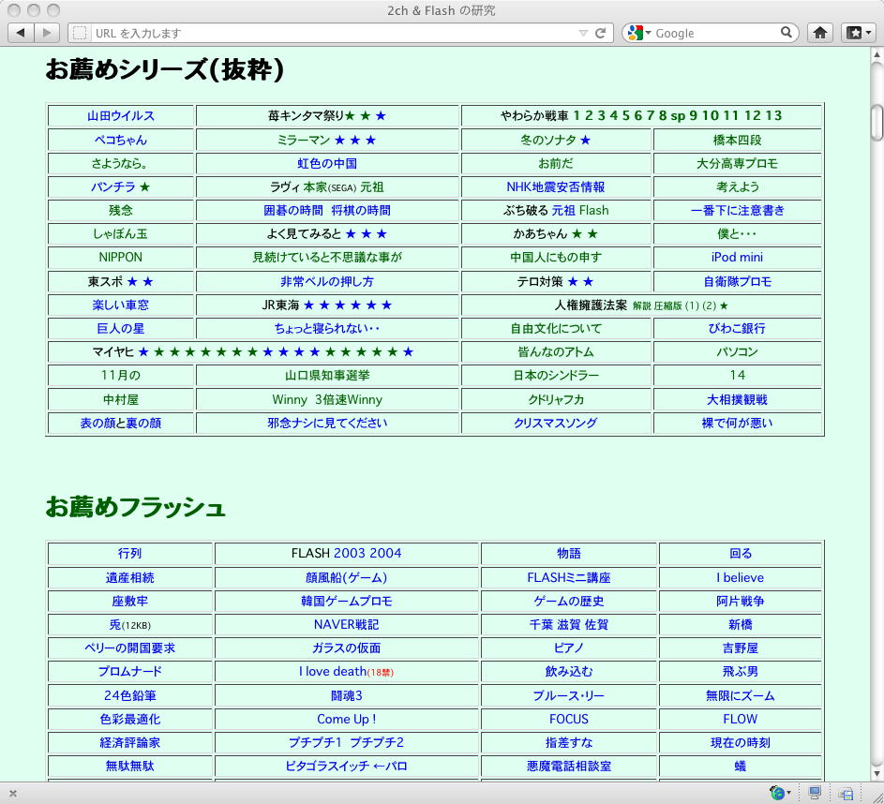The height and width of the screenshot is (804, 884).
Task: Open the びわこ銀行 link
Action: (x=738, y=329)
